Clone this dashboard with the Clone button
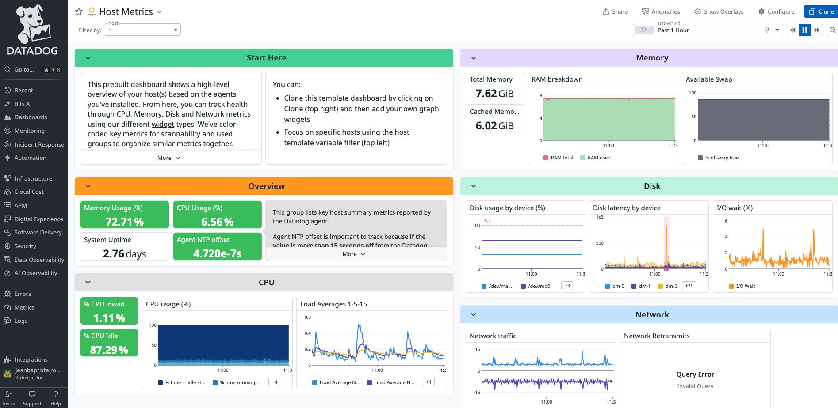Image resolution: width=838 pixels, height=408 pixels. pos(821,11)
